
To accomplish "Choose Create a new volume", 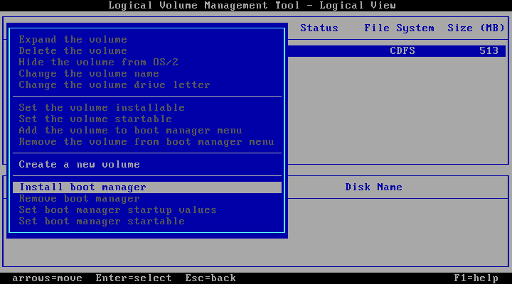I will [x=80, y=164].
